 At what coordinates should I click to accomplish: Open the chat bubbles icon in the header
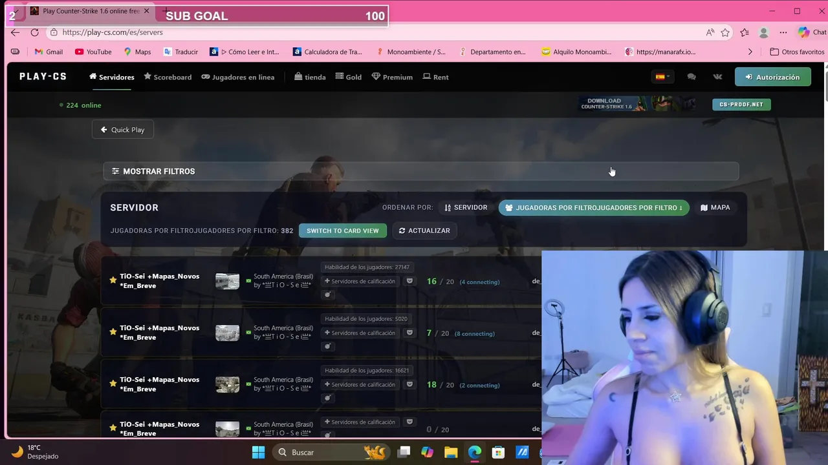[692, 77]
